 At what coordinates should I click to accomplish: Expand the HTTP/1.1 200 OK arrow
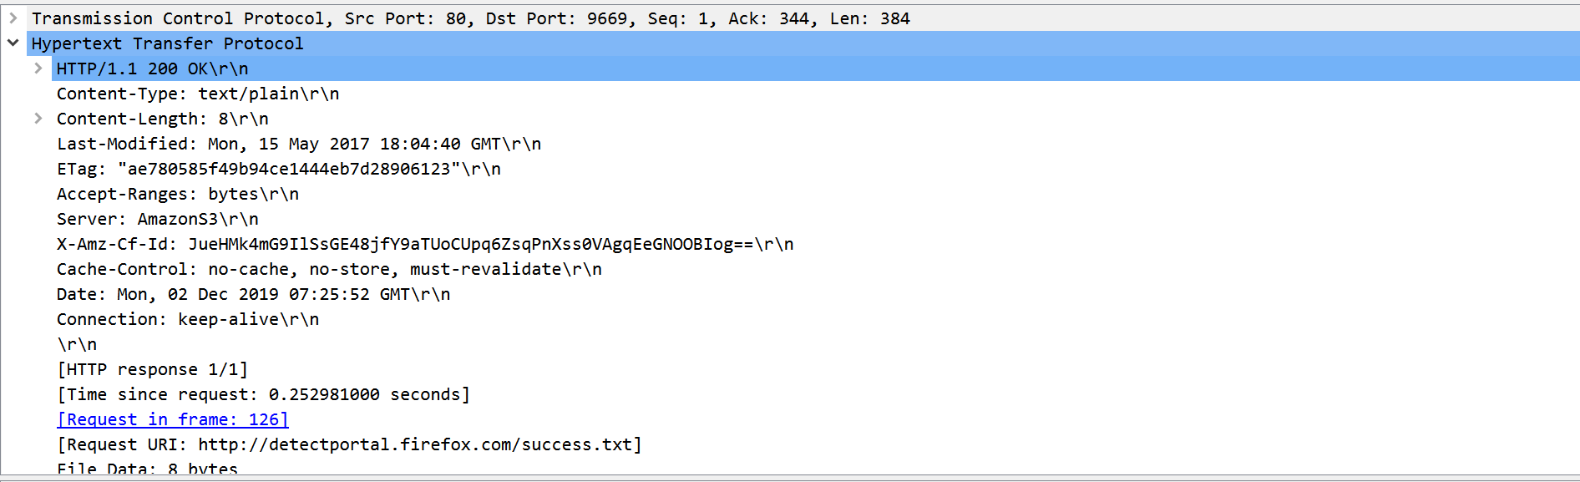tap(38, 68)
